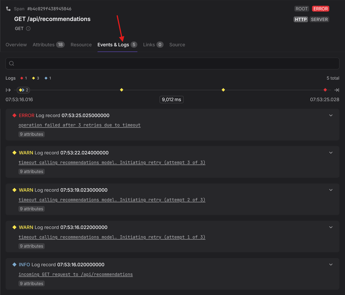345x295 pixels.
Task: Expand the attempt 2 of 3 WARN record
Action: tap(331, 190)
